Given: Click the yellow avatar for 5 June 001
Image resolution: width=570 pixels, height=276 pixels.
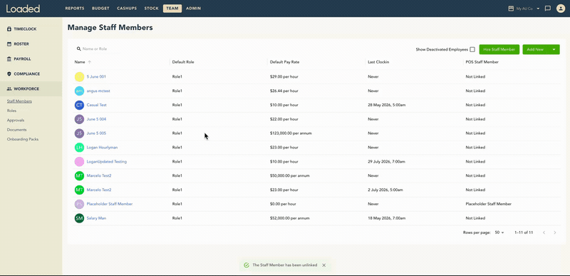Looking at the screenshot, I should (x=79, y=77).
